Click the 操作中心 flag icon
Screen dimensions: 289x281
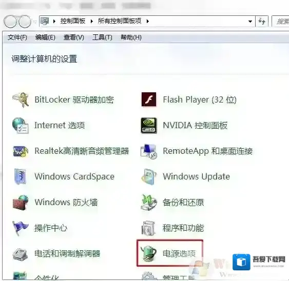[x=20, y=228]
